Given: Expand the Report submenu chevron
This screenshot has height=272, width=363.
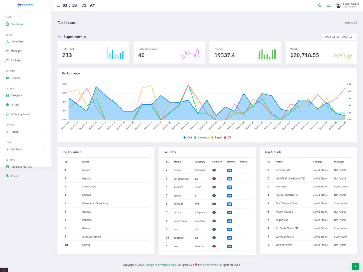Looking at the screenshot, I should coord(44,132).
